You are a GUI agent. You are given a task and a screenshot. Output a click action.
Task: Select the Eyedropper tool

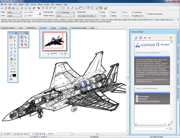pyautogui.click(x=15, y=52)
